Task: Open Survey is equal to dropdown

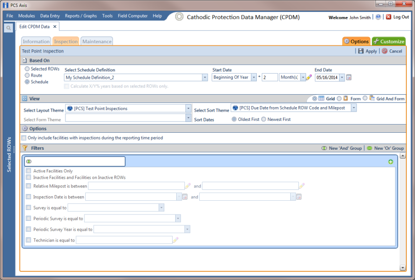Action: (x=161, y=207)
